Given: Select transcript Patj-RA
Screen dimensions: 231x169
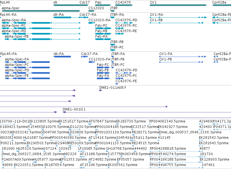Looking at the screenshot, I should [x=103, y=39].
